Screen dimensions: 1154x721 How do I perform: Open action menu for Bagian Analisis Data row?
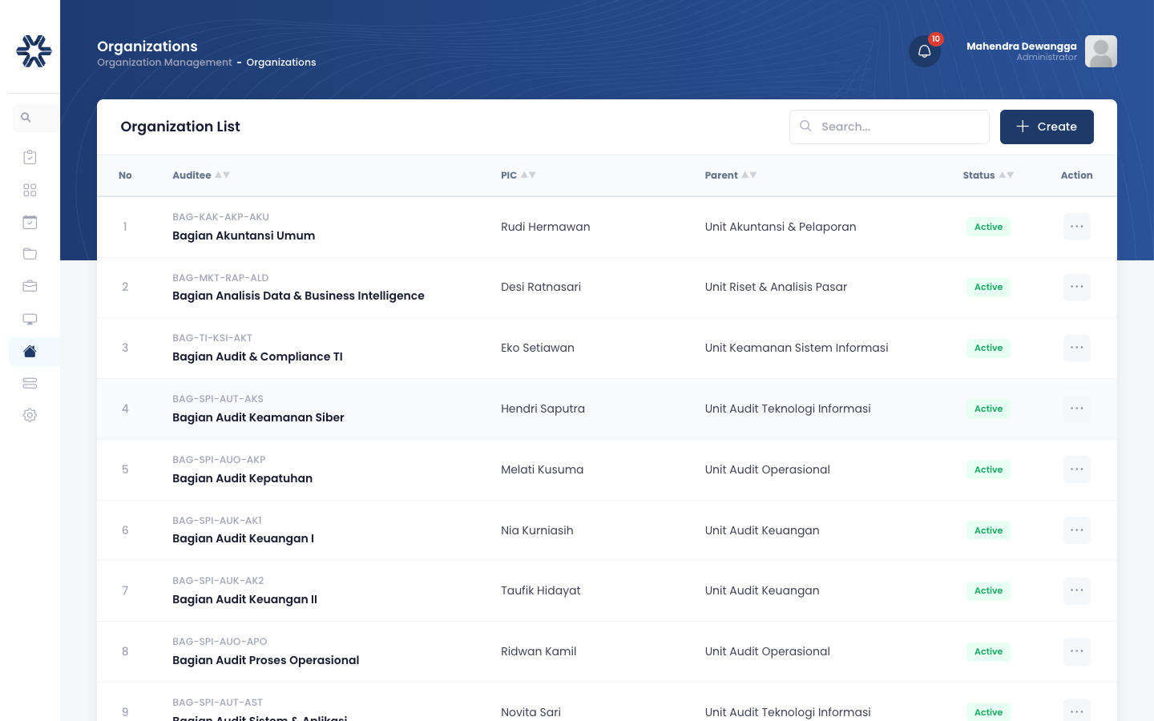(1077, 287)
